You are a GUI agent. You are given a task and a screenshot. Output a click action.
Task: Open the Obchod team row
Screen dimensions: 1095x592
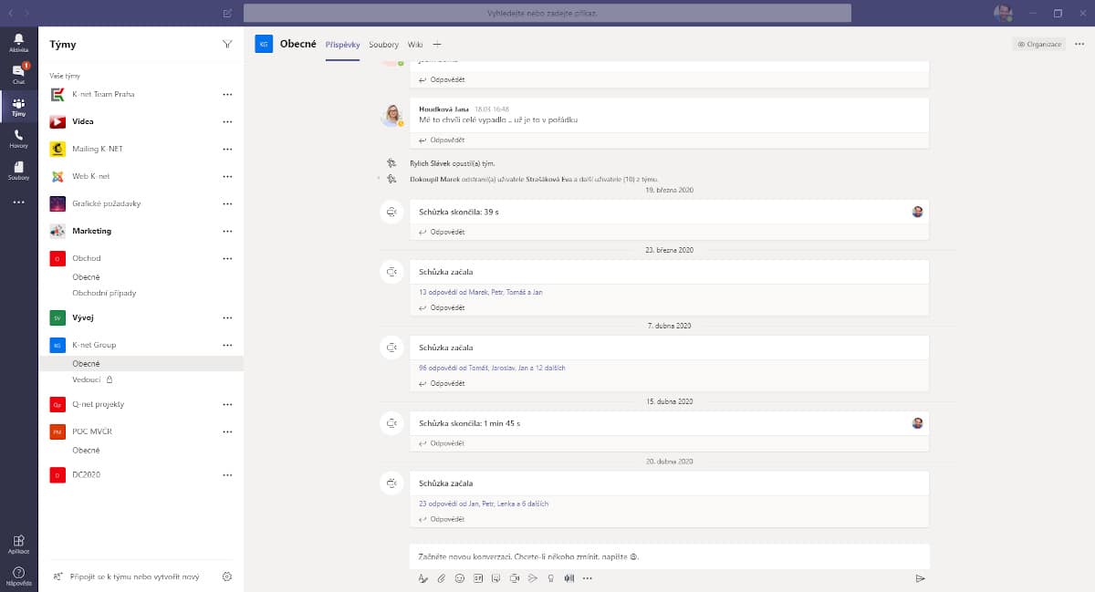pos(141,258)
